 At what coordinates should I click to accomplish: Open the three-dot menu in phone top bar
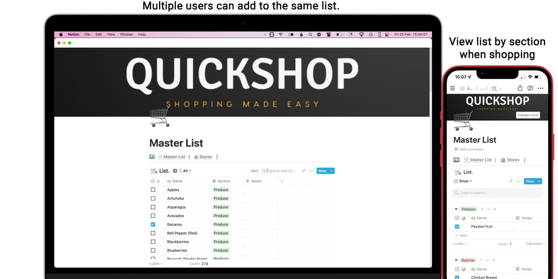point(541,88)
